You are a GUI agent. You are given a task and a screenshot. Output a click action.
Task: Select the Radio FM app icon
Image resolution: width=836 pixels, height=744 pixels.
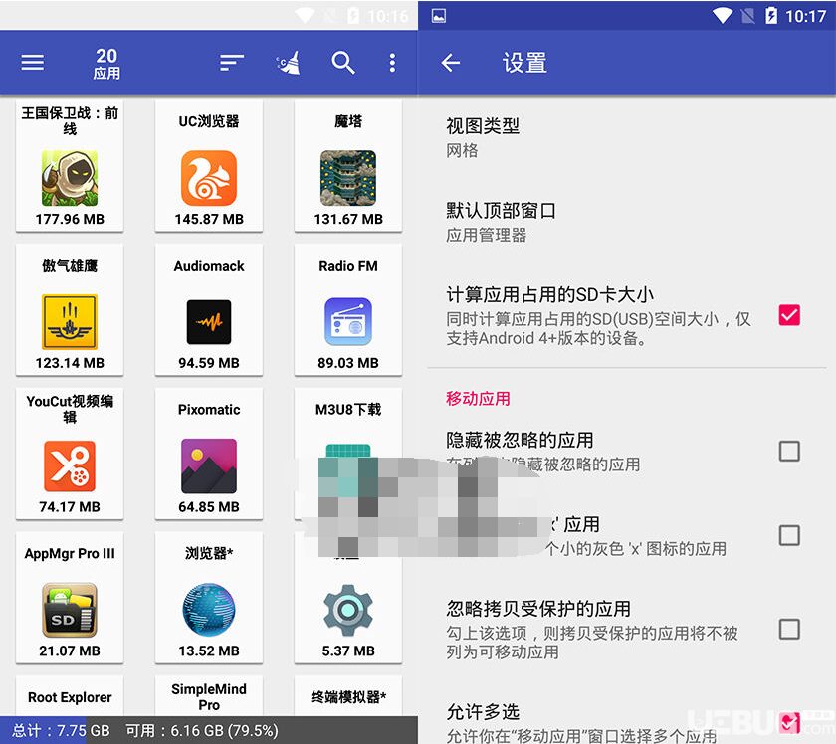coord(348,321)
